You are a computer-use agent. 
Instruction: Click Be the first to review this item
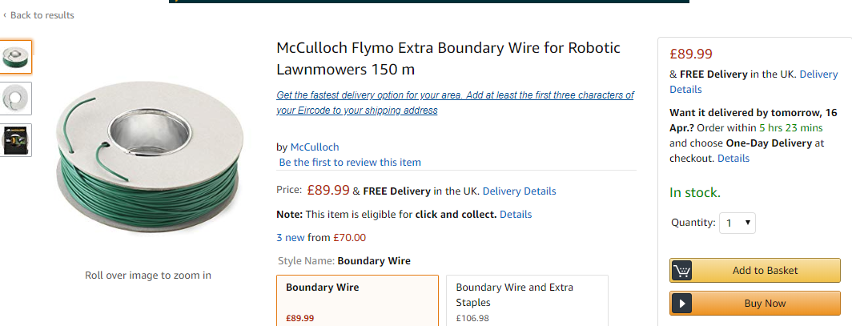(x=350, y=163)
